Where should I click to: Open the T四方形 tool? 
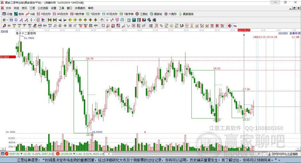click(93, 14)
